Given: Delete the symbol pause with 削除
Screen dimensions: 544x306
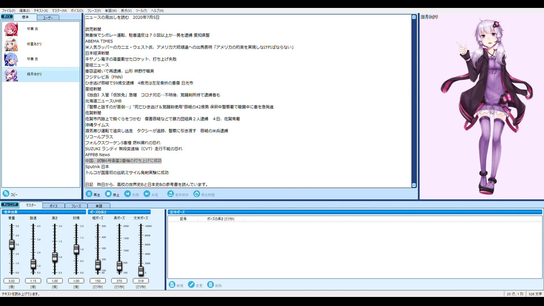Looking at the screenshot, I should point(214,285).
